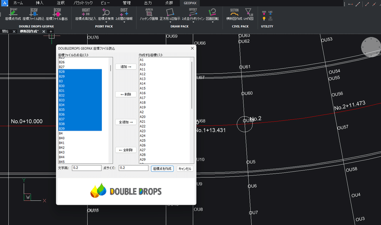The image size is (381, 225).
Task: Click the ← 全削除 button
Action: [x=126, y=150]
